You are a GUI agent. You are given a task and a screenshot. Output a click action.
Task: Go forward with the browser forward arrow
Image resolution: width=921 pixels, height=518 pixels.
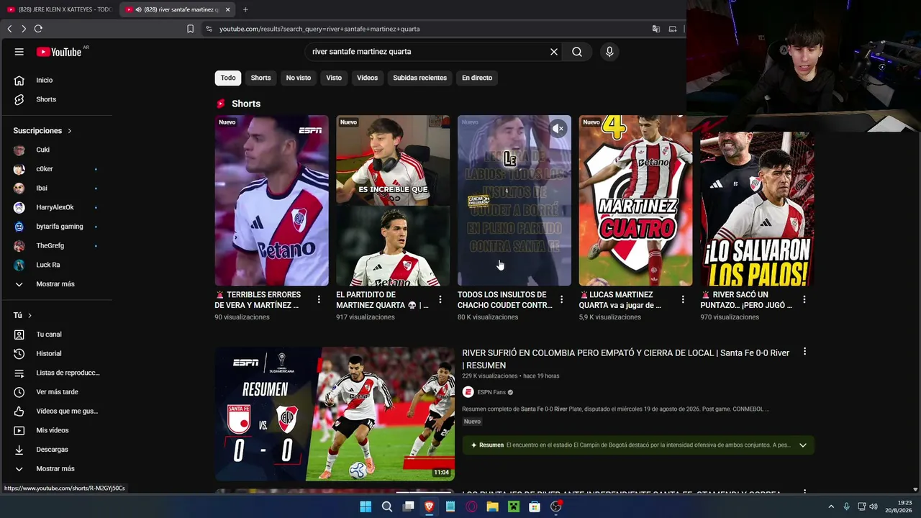click(24, 29)
